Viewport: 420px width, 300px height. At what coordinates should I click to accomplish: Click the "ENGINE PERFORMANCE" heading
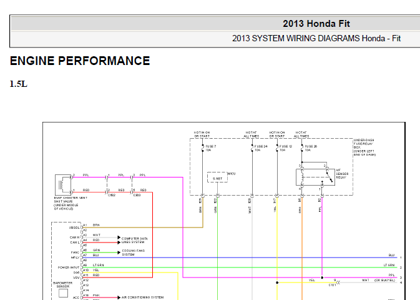[x=80, y=61]
